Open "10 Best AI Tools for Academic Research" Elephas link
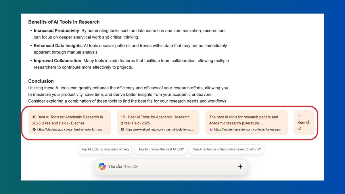This screenshot has width=345, height=194. point(67,120)
